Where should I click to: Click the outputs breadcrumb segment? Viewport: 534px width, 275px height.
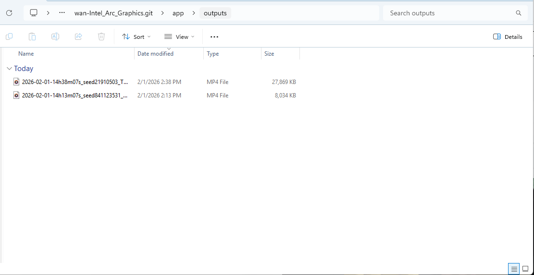click(x=215, y=13)
